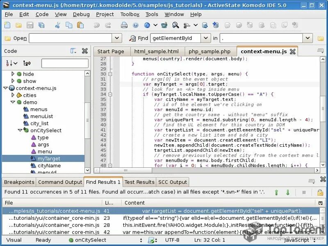Open the Open field dropdown arrow
328x246 pixels.
point(117,38)
